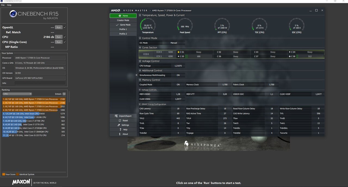Select the Intel Core i7-4770K ranking row
The image size is (348, 187).
pos(34,121)
